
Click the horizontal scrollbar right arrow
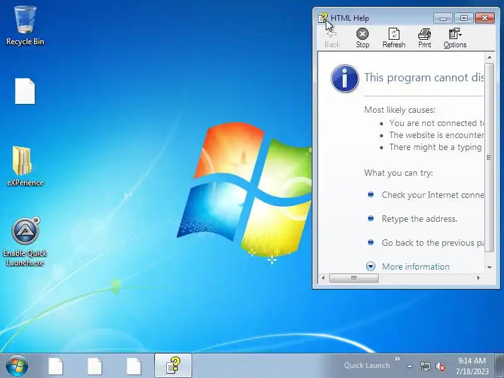click(x=478, y=278)
